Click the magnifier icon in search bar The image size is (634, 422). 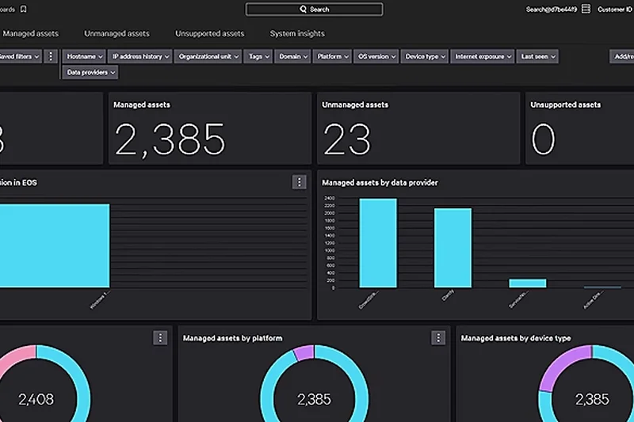tap(303, 10)
